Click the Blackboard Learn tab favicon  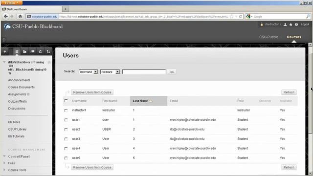click(4, 9)
